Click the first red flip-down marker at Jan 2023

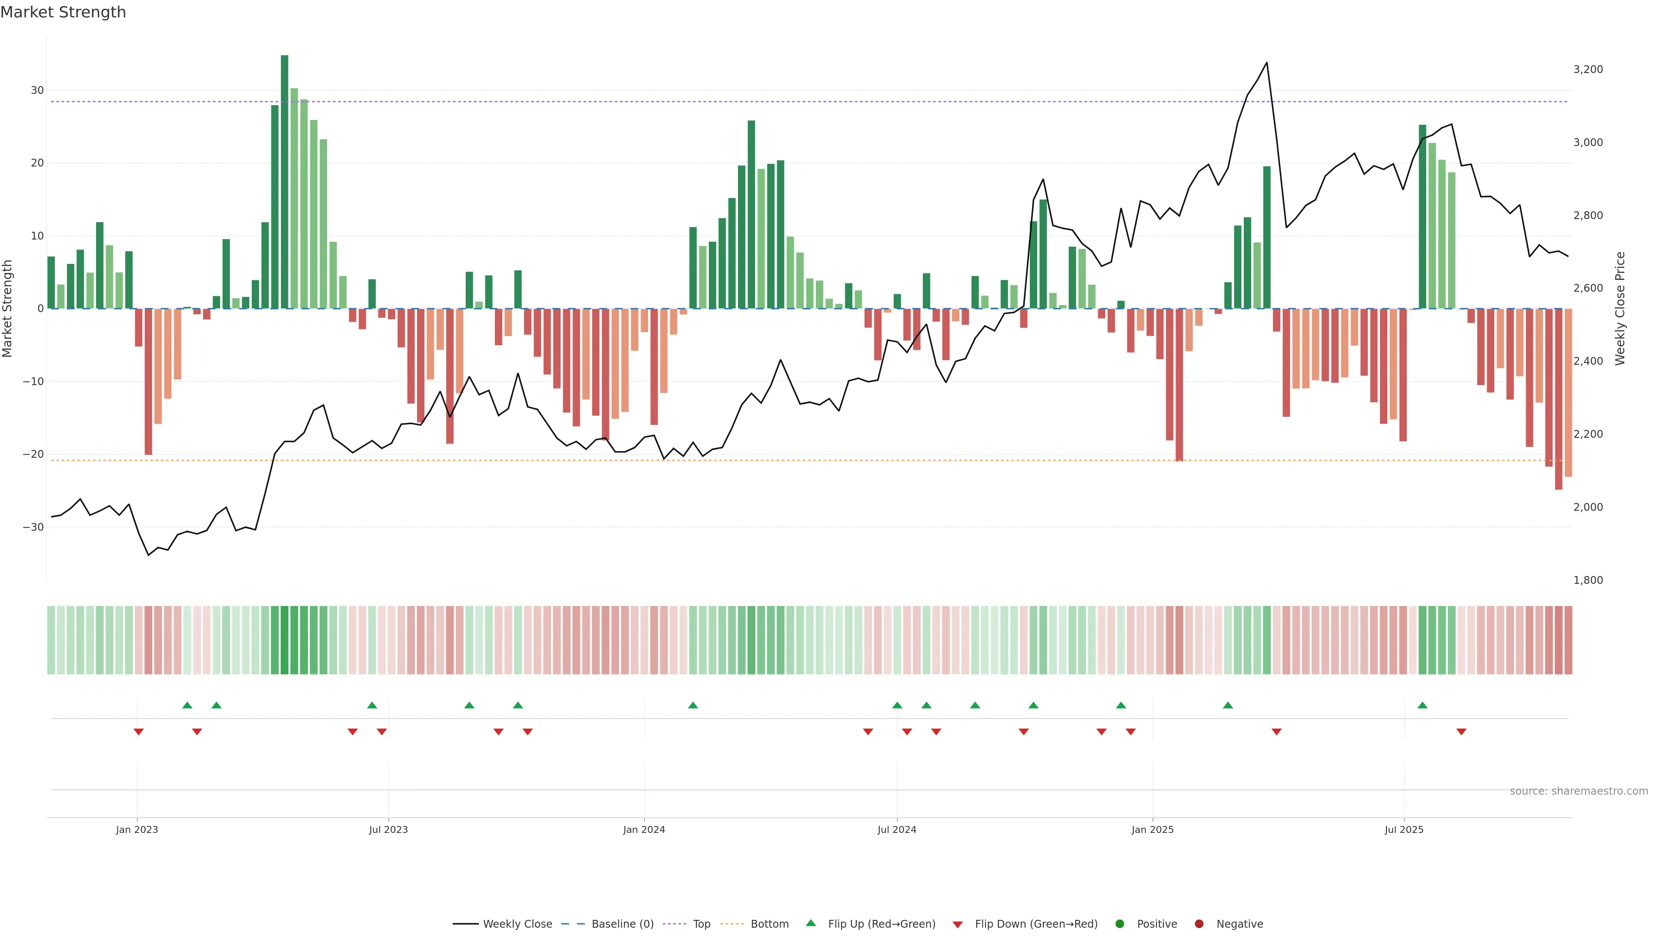coord(138,732)
